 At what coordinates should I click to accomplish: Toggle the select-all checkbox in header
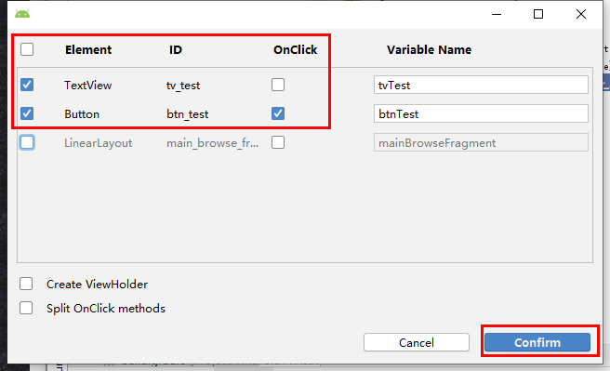(x=27, y=49)
